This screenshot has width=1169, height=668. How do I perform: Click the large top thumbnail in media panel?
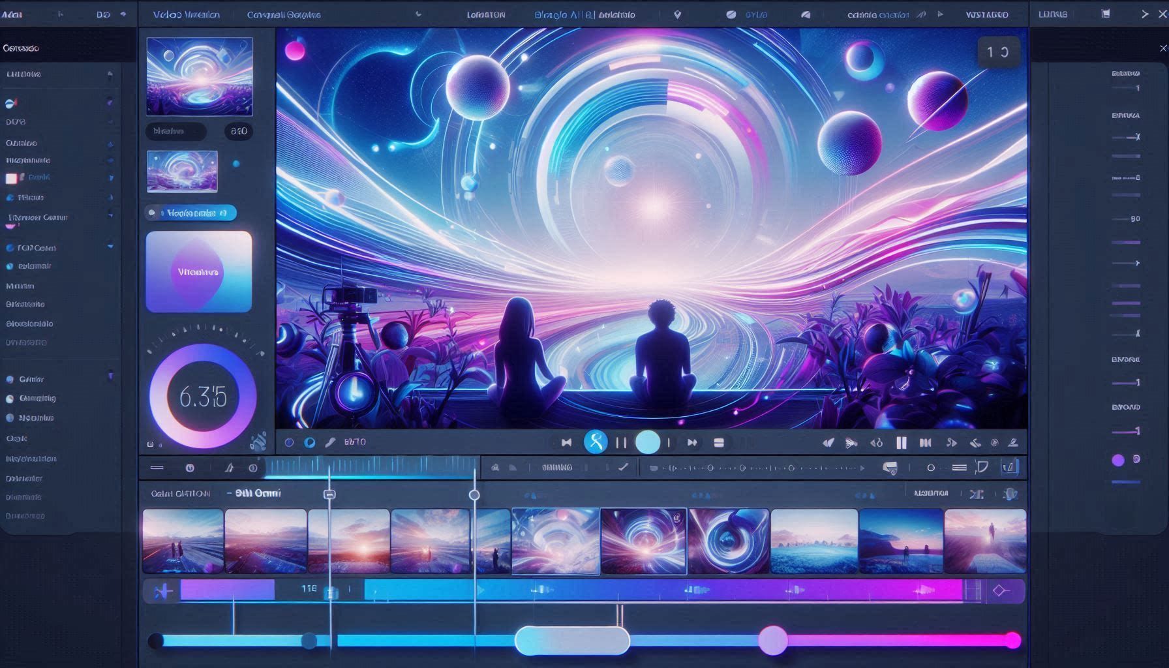click(200, 76)
